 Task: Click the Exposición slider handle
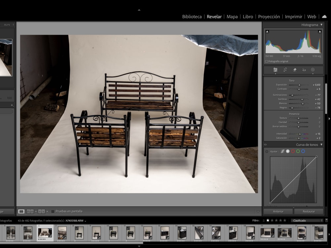(299, 85)
